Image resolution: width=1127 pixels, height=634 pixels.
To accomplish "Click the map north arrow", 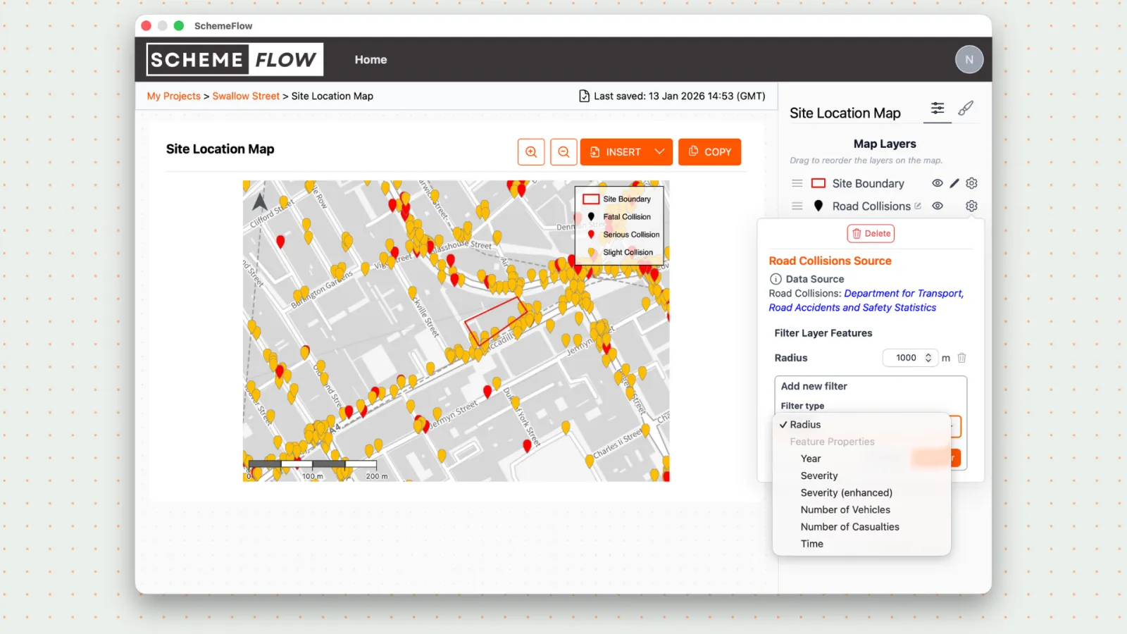I will (x=260, y=202).
